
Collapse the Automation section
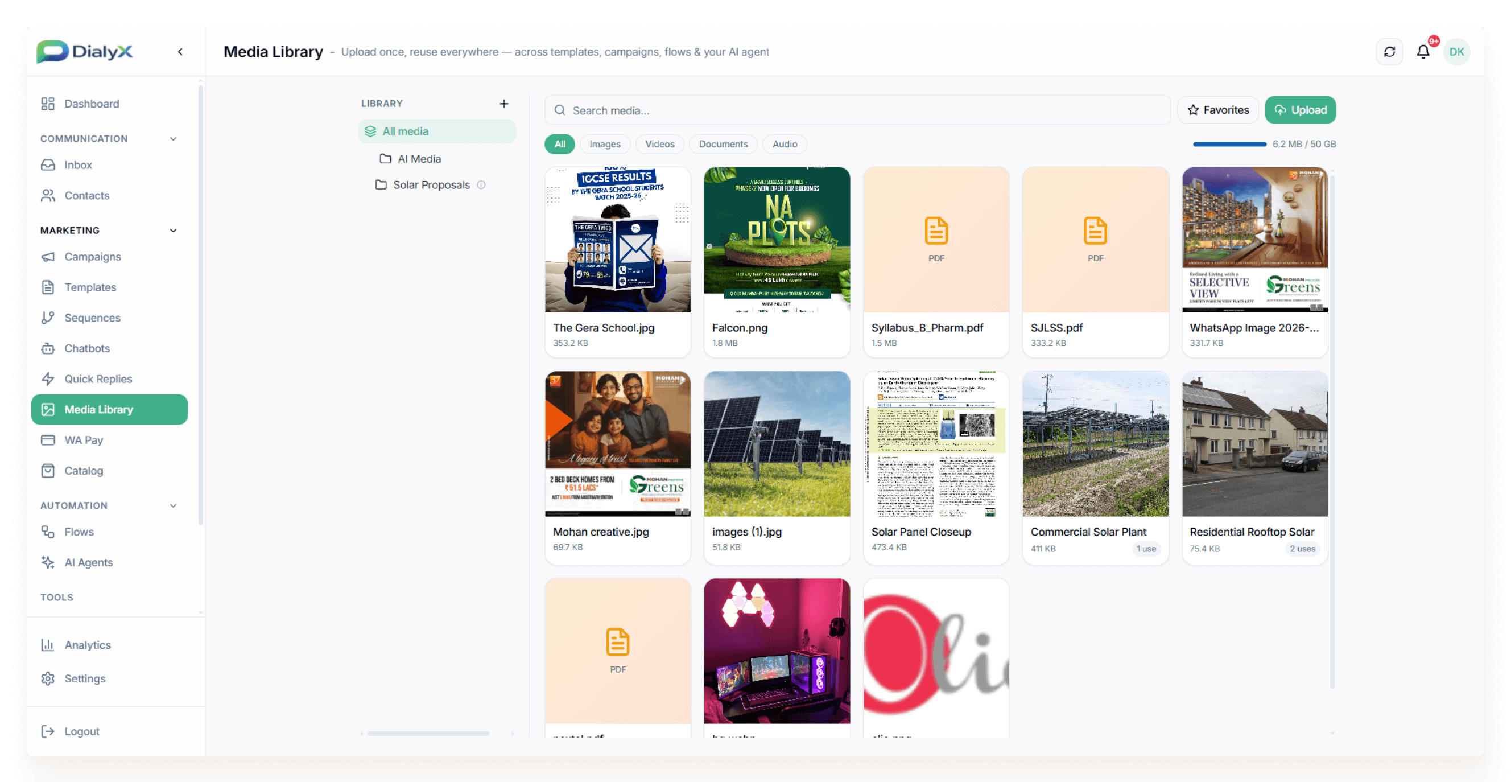coord(173,505)
